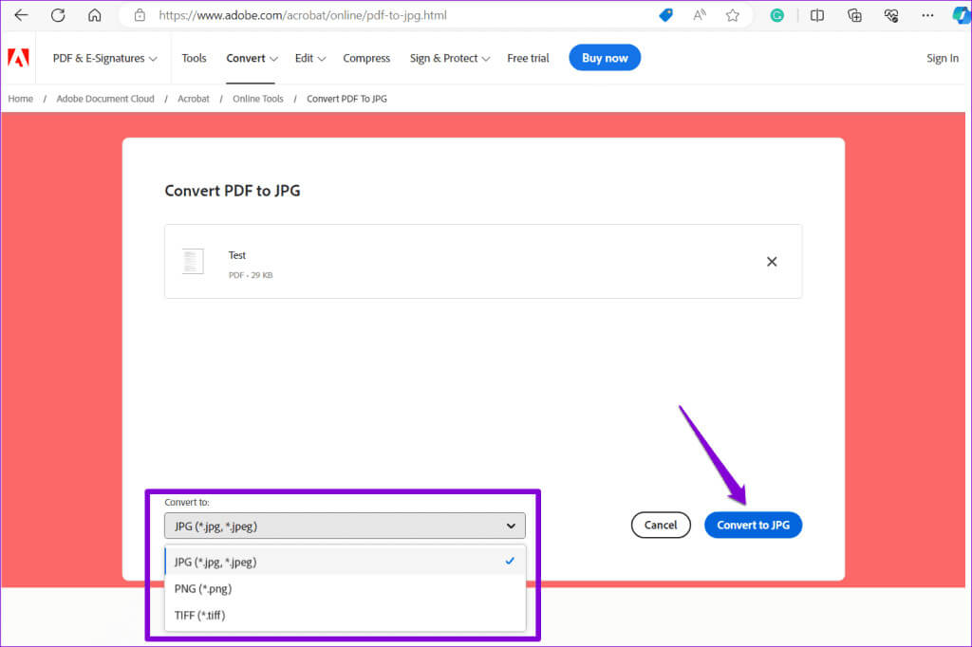Go back with the browser back arrow
The width and height of the screenshot is (972, 647).
tap(21, 15)
